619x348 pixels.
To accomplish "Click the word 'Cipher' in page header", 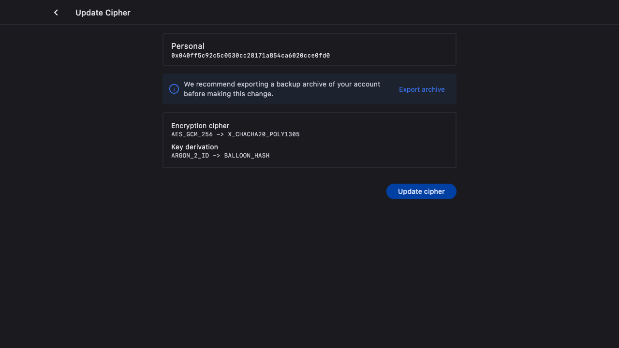I will (118, 13).
